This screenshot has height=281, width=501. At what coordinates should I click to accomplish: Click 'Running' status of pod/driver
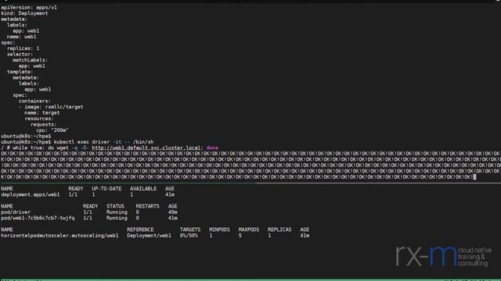[117, 212]
